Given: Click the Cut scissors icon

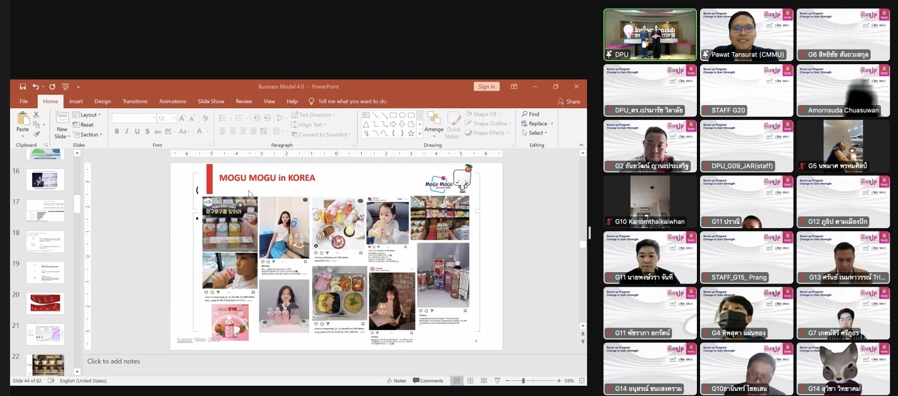Looking at the screenshot, I should pyautogui.click(x=36, y=115).
